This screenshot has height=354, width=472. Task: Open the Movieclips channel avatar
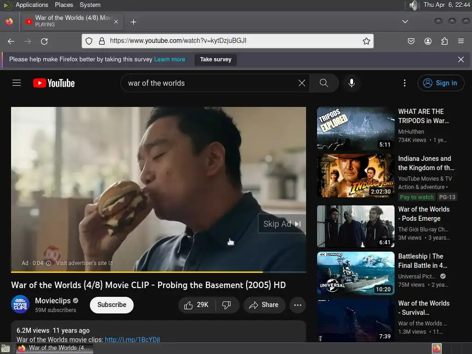[20, 304]
